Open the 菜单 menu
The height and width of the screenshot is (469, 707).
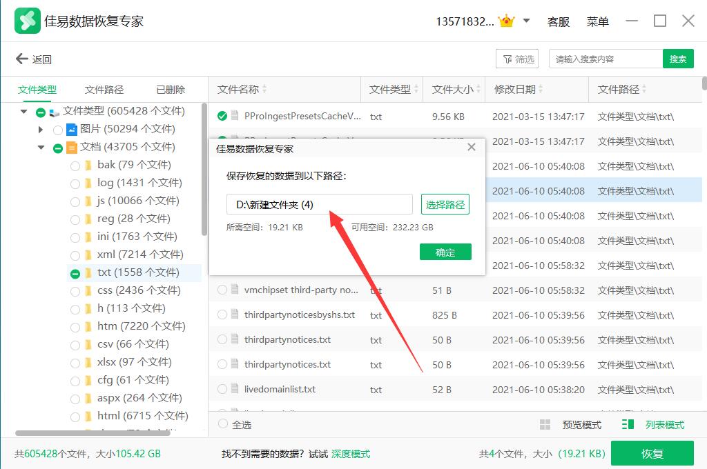coord(597,21)
